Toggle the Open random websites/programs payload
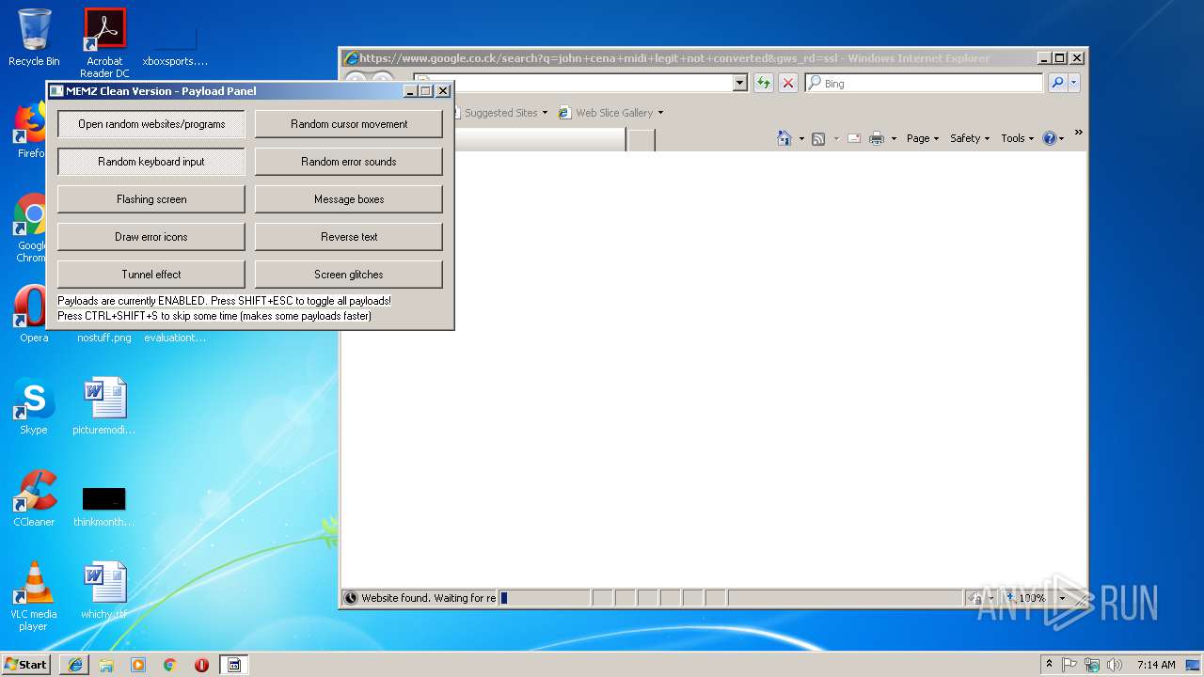Screen dimensions: 1204x677 (151, 124)
